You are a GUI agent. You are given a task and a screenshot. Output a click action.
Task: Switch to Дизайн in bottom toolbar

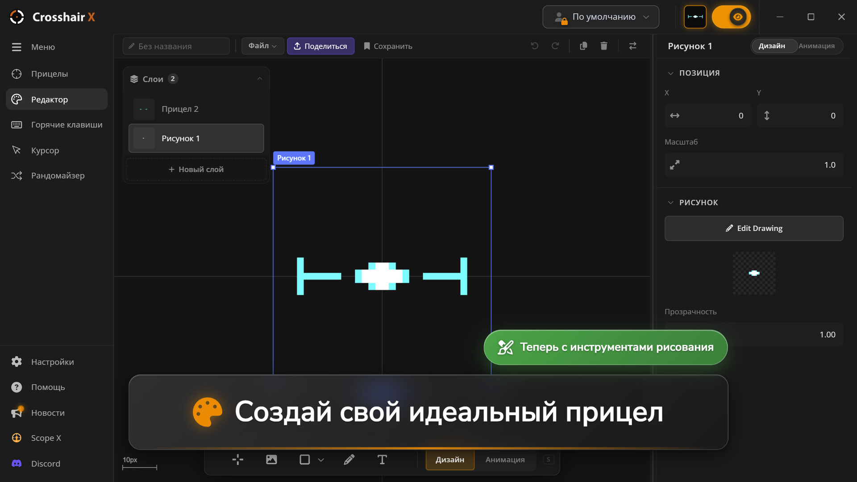pyautogui.click(x=450, y=460)
